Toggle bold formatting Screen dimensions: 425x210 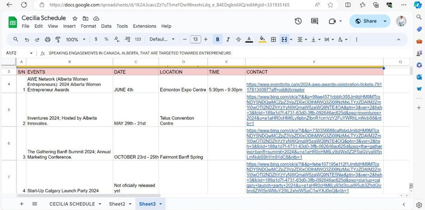[x=218, y=39]
